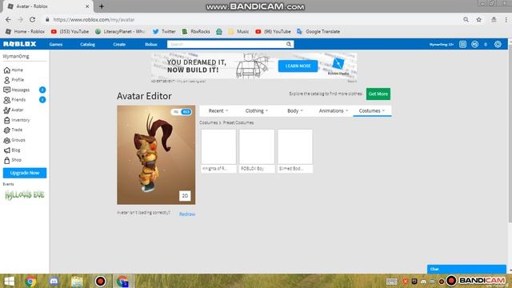512x288 pixels.
Task: Click the Chrome zoom magnifier icon in address bar
Action: tap(466, 19)
